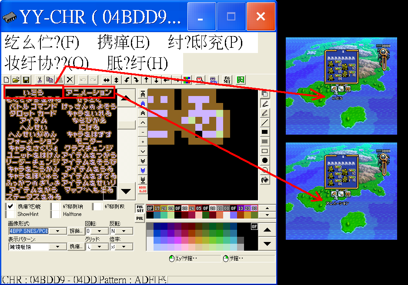The image size is (408, 285).
Task: Shift the pattern up one pixel
Action: 147,80
